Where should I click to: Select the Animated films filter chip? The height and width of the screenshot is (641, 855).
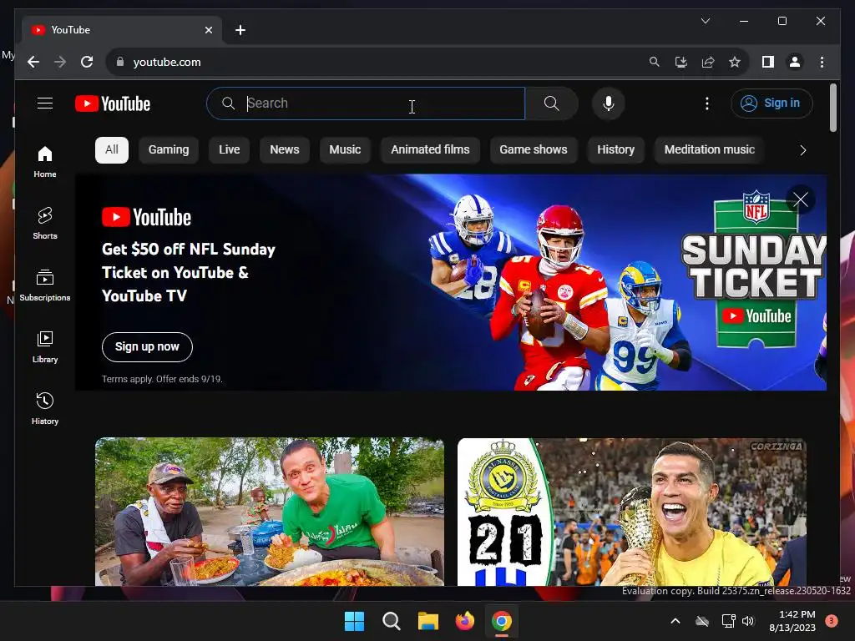tap(430, 150)
